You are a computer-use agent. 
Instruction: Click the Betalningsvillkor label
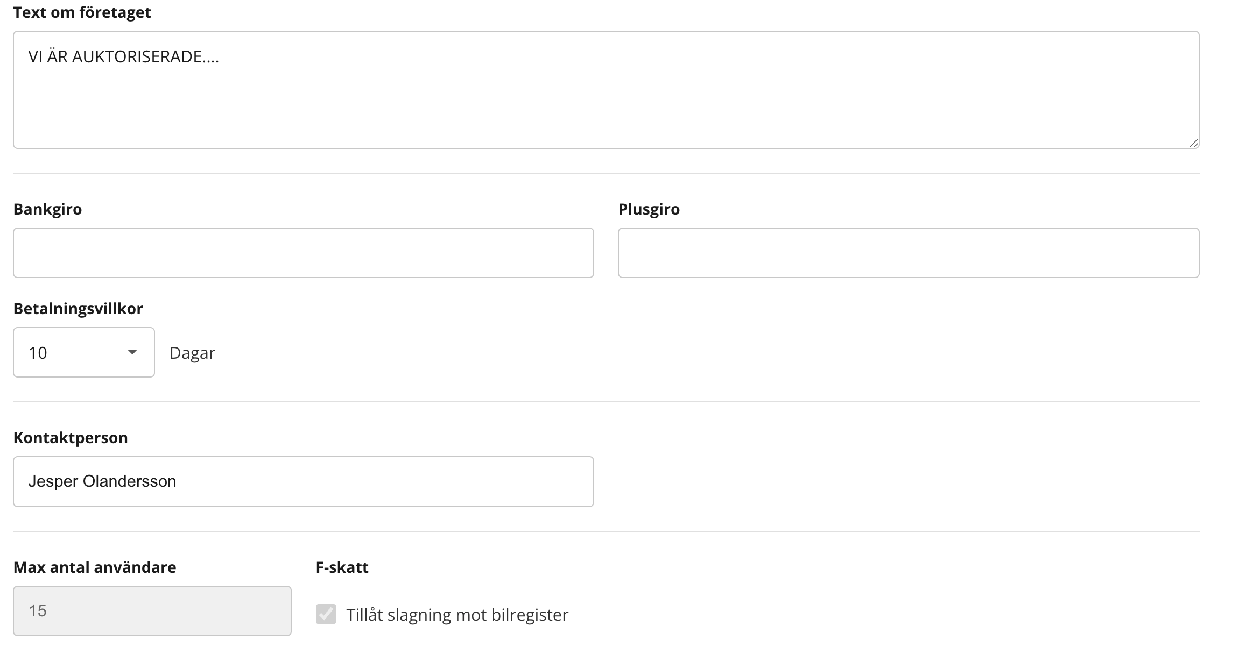point(78,309)
